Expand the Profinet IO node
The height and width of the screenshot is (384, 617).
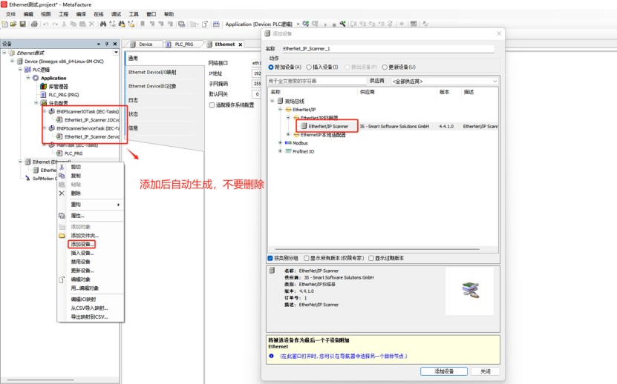[x=280, y=151]
